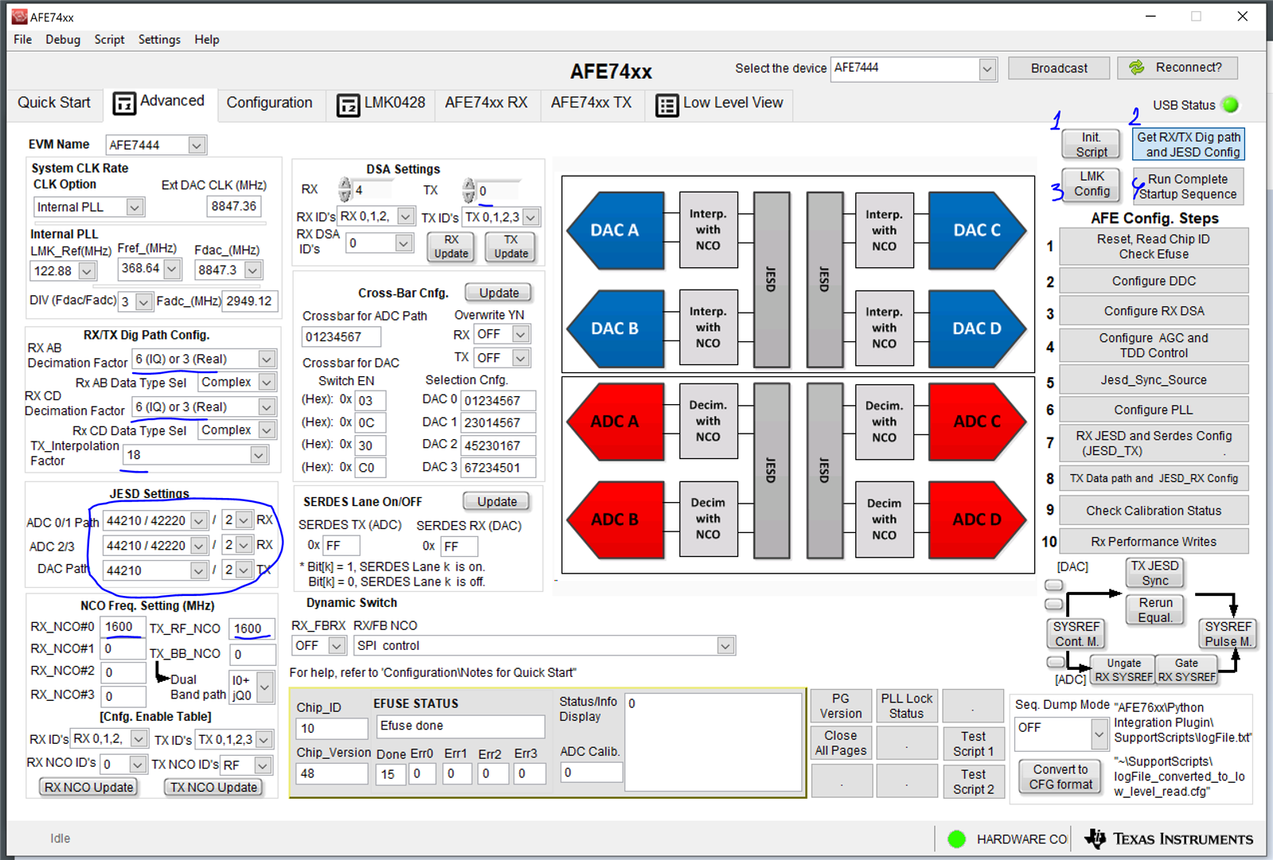Click the PLL Lock Status button
The width and height of the screenshot is (1273, 860).
tap(906, 706)
